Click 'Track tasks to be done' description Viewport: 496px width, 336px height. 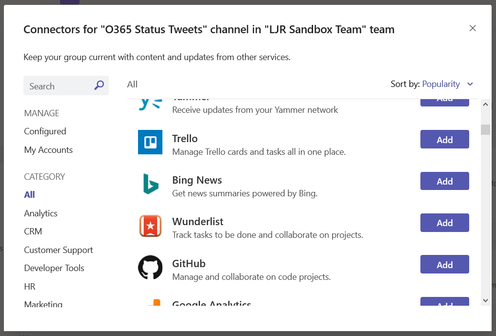[x=268, y=235]
